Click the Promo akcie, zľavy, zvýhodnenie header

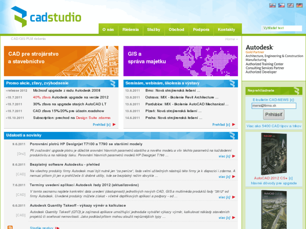pos(61,84)
